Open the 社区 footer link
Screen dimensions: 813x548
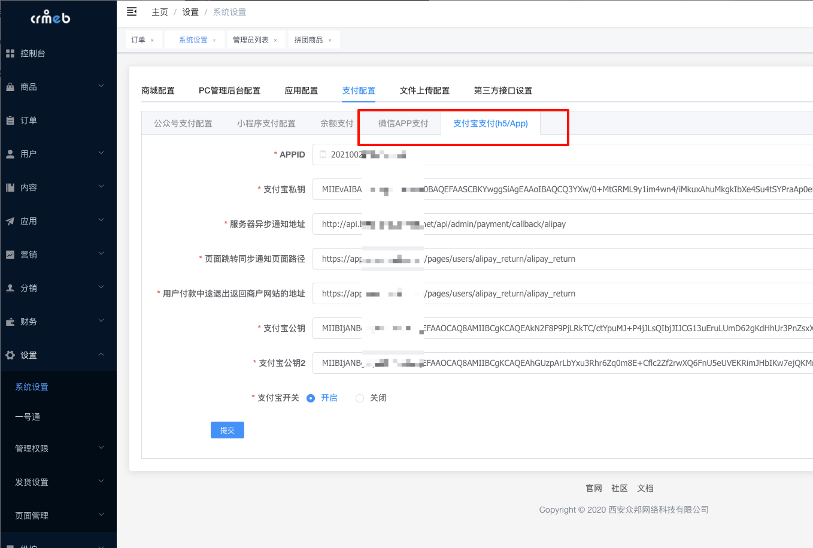coord(619,488)
